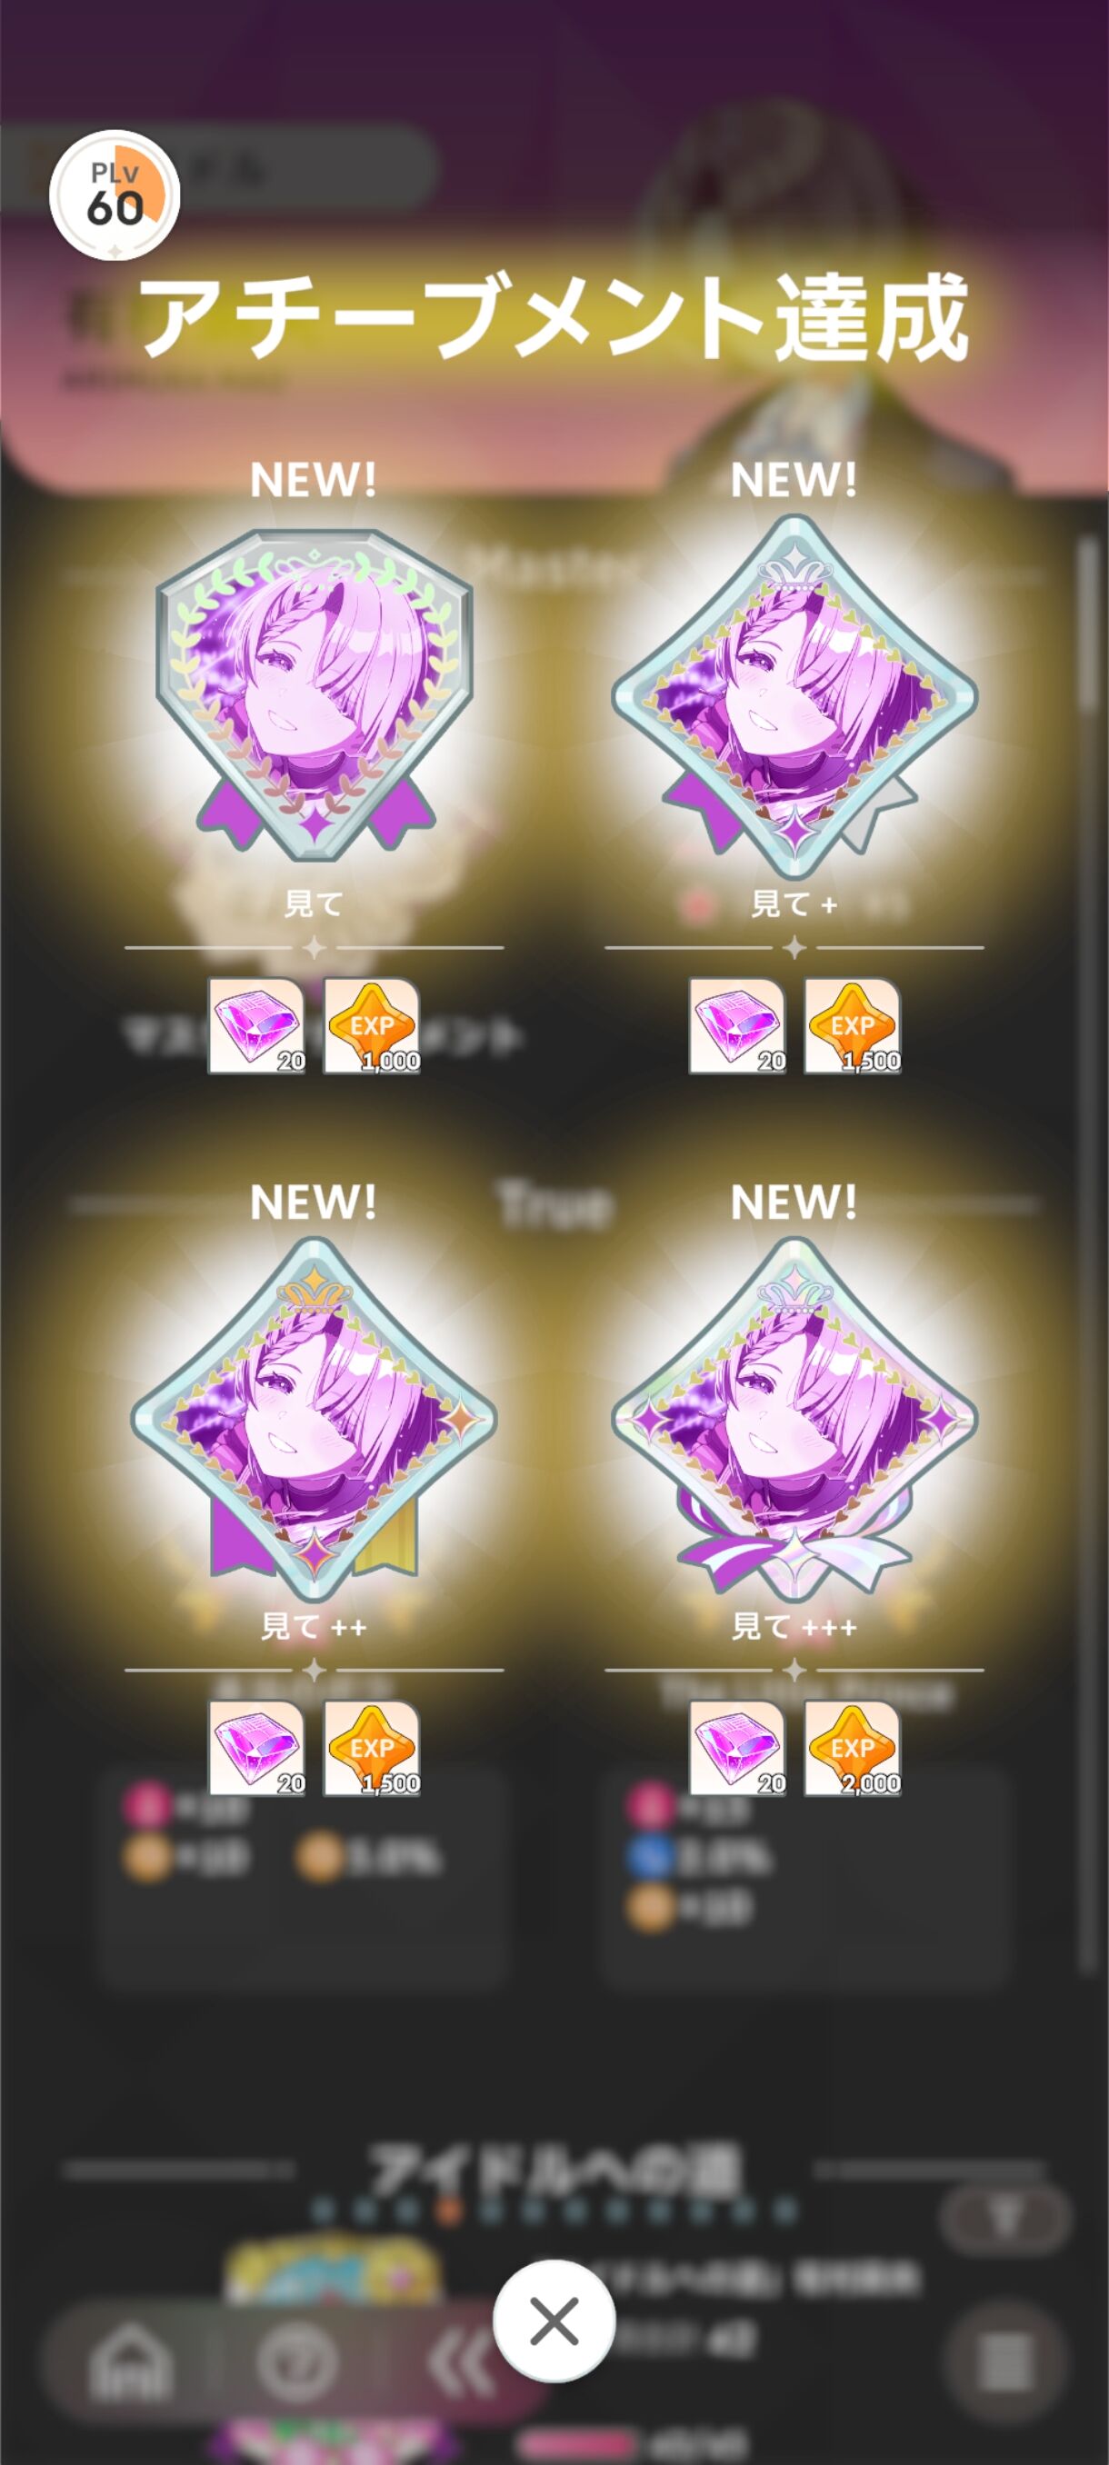Click the 見て +++ achievement title text
The image size is (1109, 2465).
tap(794, 1626)
